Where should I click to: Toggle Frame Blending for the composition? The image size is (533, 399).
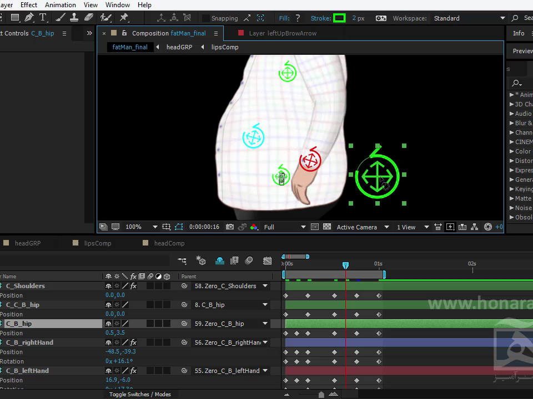click(x=234, y=260)
